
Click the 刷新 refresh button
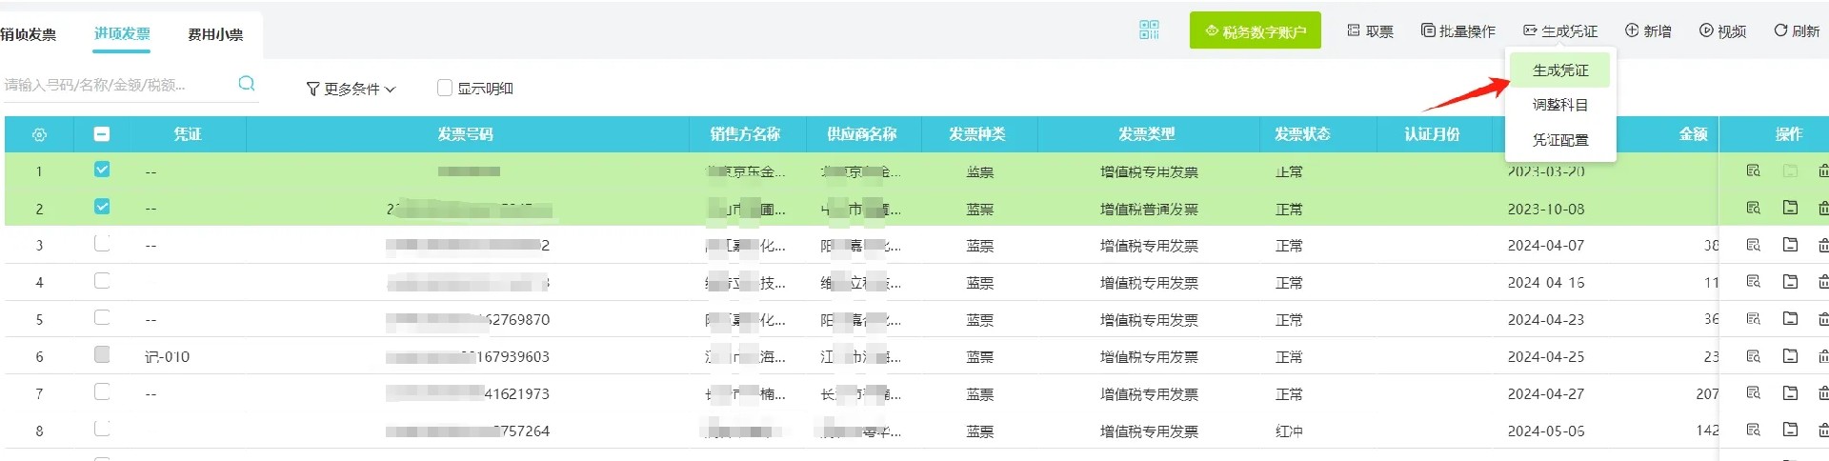click(x=1797, y=31)
